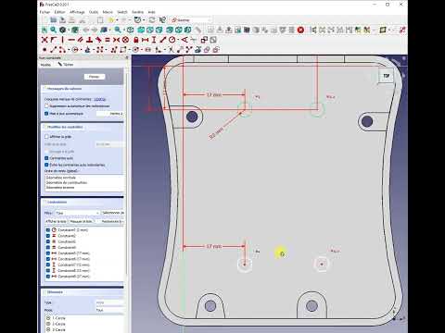445x333 pixels.
Task: Select the point-on-object constraint tool
Action: [x=54, y=40]
